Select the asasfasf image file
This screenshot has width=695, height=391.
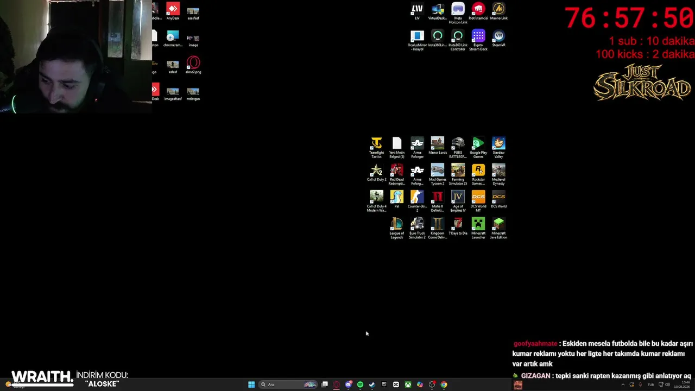click(193, 13)
